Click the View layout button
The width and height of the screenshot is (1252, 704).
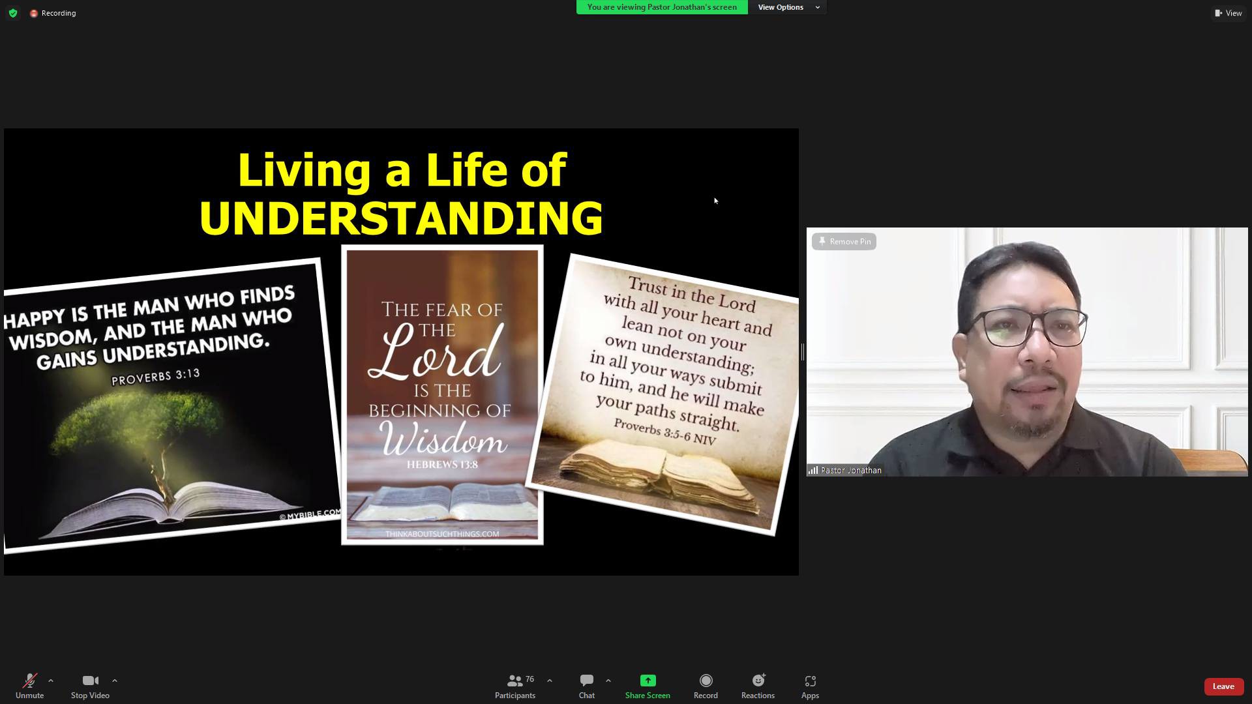click(1229, 13)
